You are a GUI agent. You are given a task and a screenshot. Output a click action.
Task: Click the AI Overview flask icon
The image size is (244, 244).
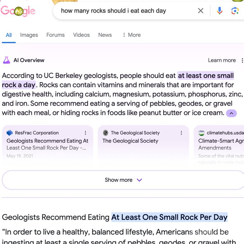[6, 60]
